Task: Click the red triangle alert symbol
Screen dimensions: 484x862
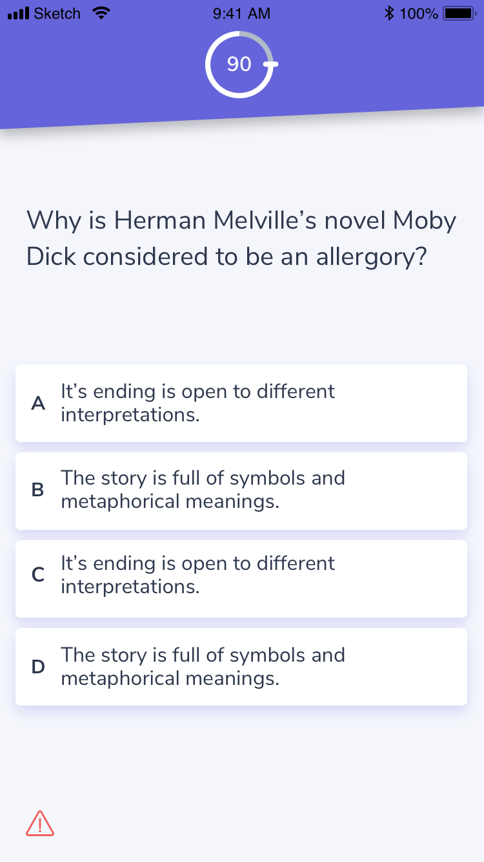Action: coord(40,823)
